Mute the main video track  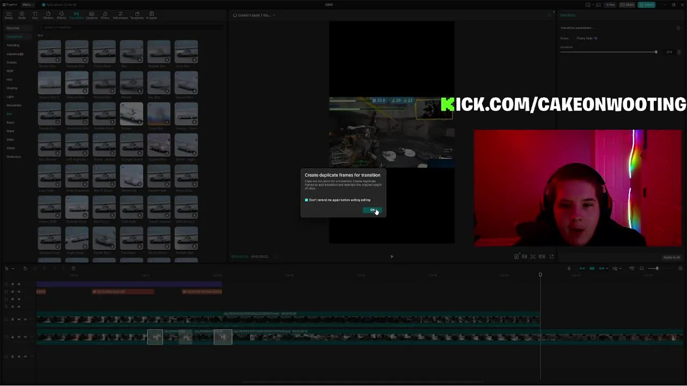25,337
